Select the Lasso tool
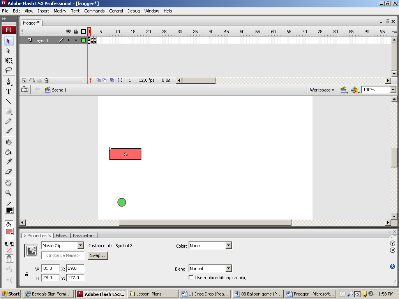399x299 pixels. (9, 70)
